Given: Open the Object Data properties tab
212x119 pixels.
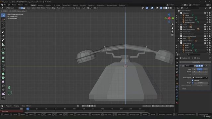Looking at the screenshot, I should [x=177, y=99].
